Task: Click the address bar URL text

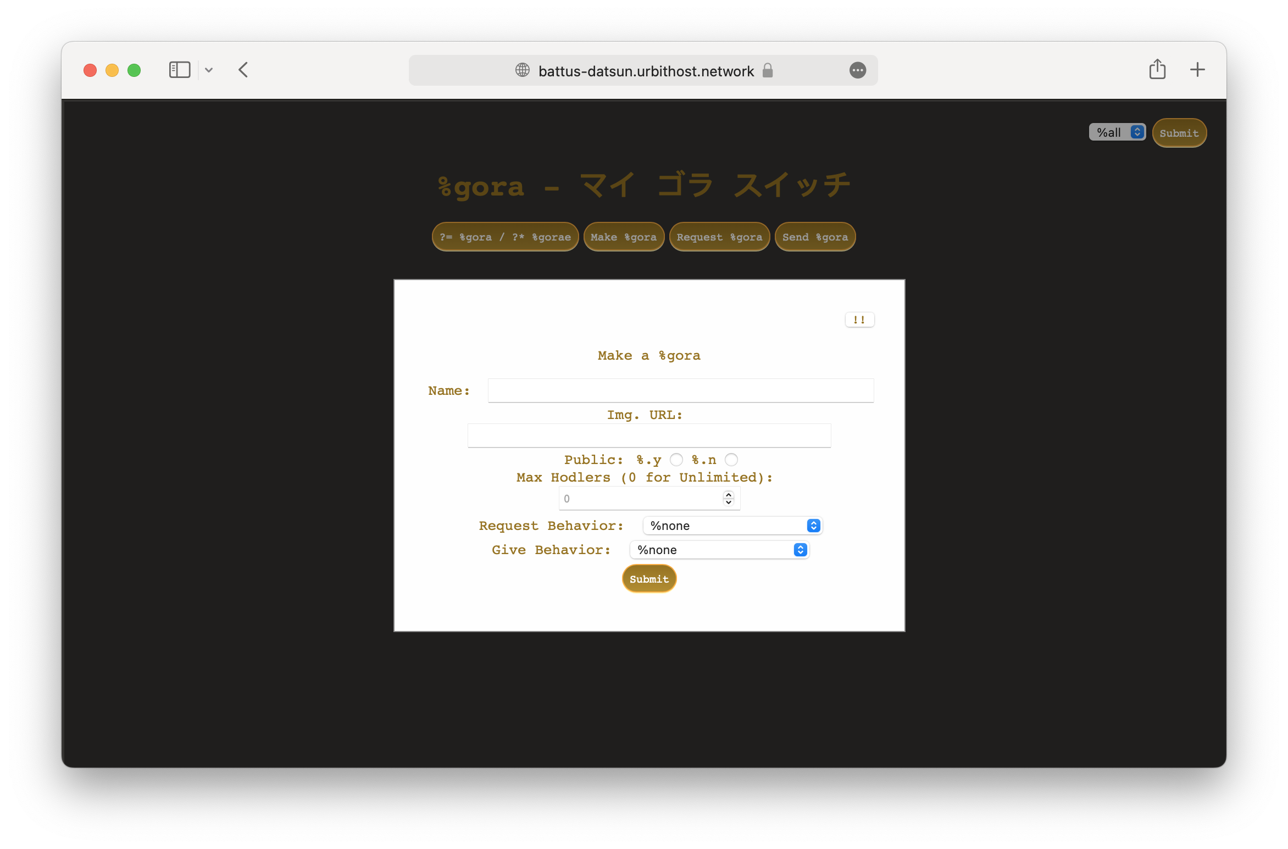Action: pyautogui.click(x=646, y=71)
